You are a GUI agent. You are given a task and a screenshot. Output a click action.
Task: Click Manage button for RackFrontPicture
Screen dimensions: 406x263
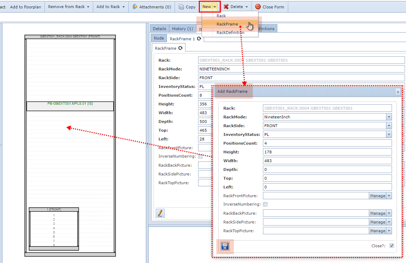click(x=377, y=196)
